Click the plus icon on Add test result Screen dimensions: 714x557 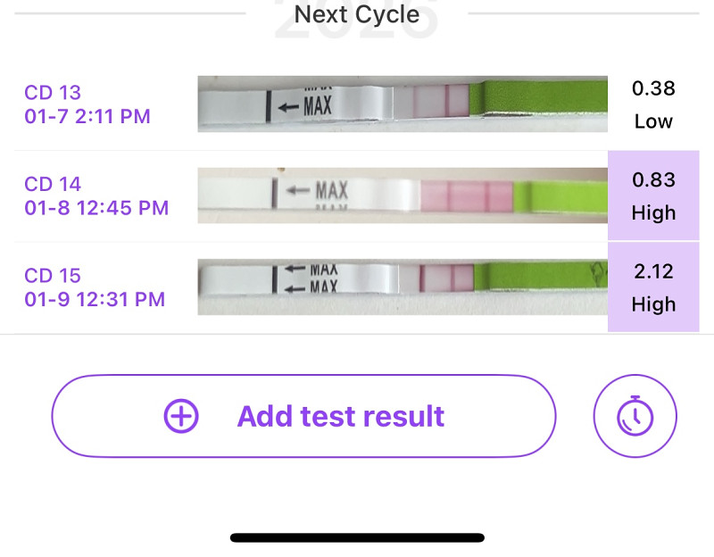(x=181, y=416)
